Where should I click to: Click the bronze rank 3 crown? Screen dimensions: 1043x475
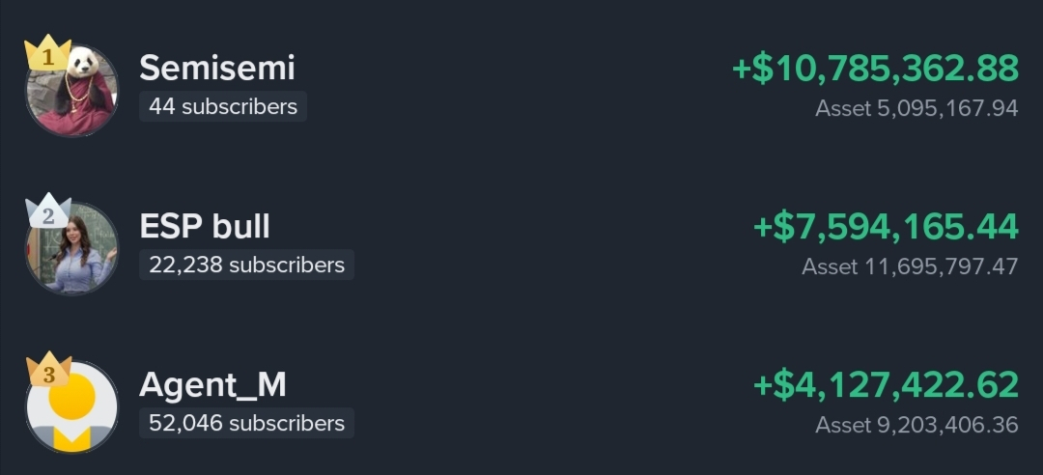[48, 371]
